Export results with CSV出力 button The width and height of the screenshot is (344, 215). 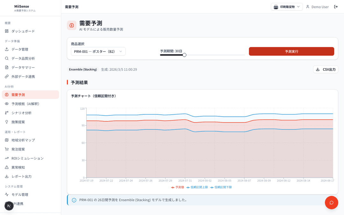(x=326, y=69)
